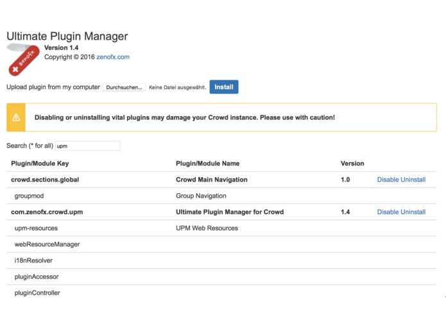446x317 pixels.
Task: Click the Search (* for all) label
Action: pyautogui.click(x=30, y=146)
